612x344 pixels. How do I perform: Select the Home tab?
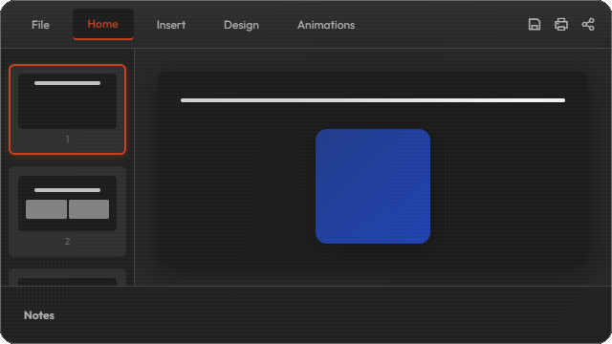[103, 24]
